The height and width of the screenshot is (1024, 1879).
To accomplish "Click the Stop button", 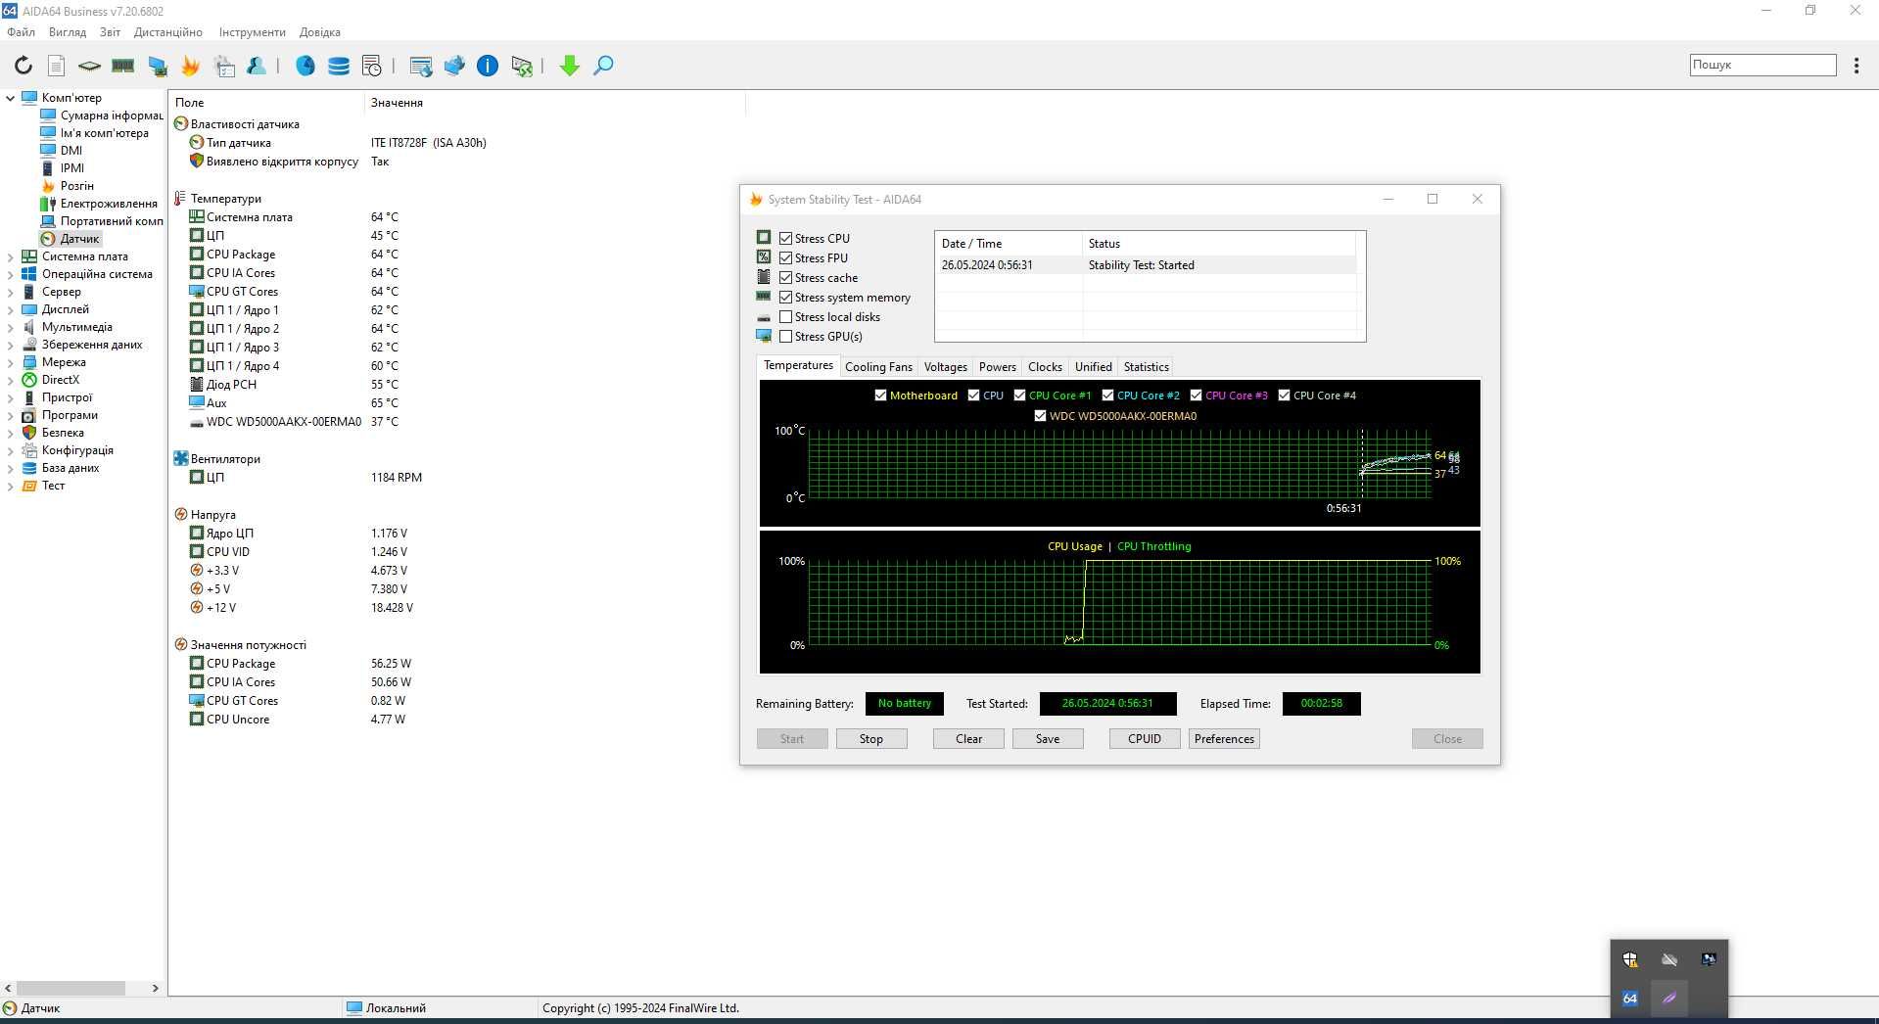I will click(x=871, y=739).
